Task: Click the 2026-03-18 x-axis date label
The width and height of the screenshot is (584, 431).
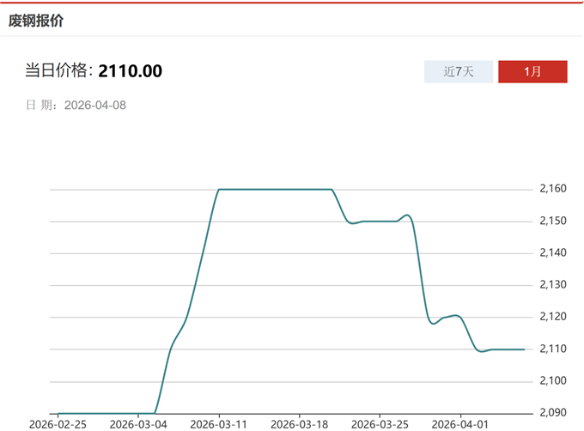Action: coord(299,423)
